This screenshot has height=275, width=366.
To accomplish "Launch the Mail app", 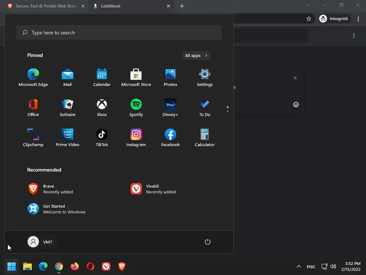I will [x=68, y=78].
